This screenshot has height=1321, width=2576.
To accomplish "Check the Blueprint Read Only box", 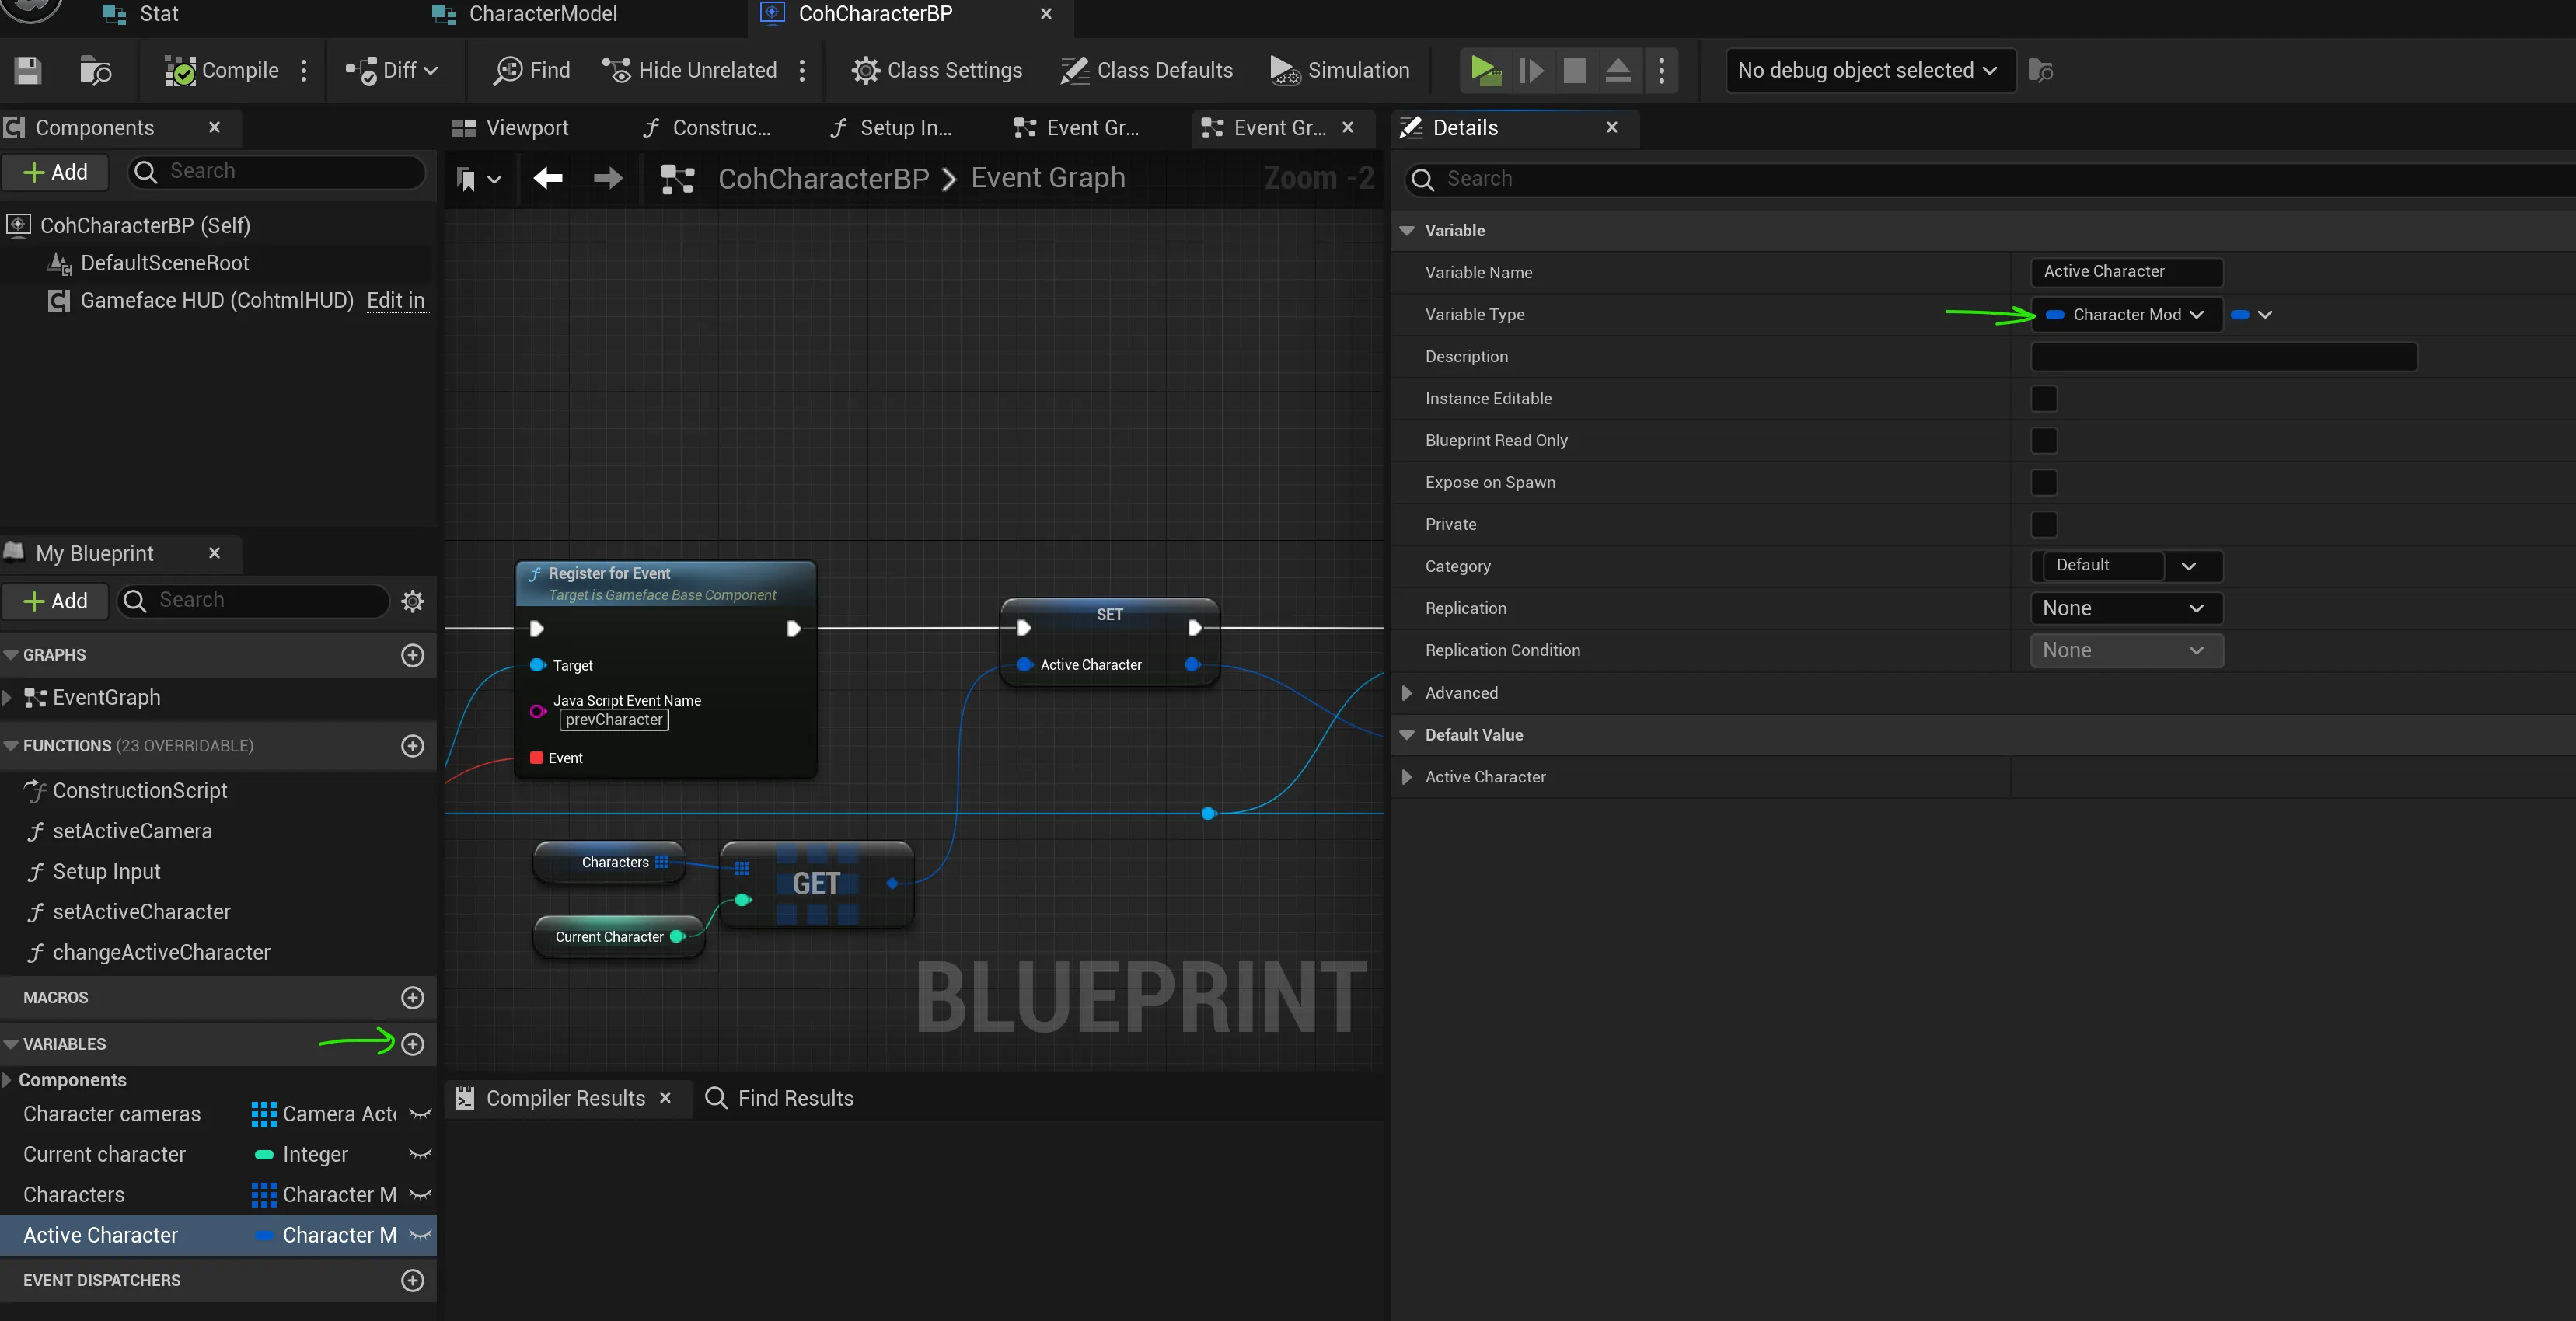I will pyautogui.click(x=2044, y=441).
